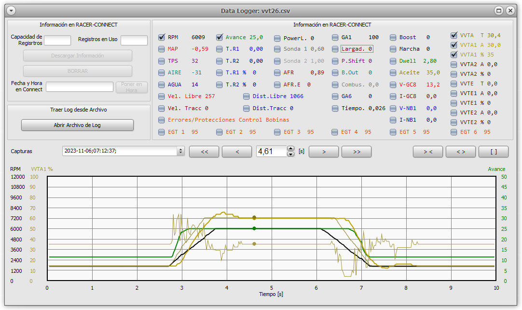Enable the TPS channel checkbox
This screenshot has width=522, height=310.
(x=162, y=61)
